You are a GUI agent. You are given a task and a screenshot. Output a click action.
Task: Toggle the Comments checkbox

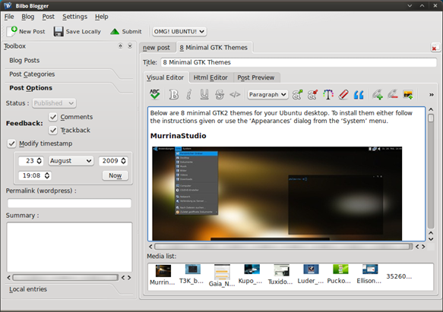pyautogui.click(x=53, y=117)
